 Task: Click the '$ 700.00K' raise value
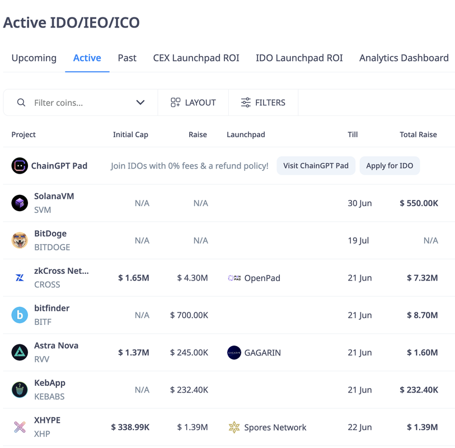pyautogui.click(x=189, y=315)
